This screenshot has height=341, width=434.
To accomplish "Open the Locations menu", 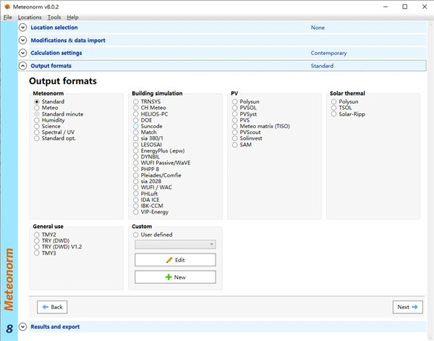I will click(30, 17).
